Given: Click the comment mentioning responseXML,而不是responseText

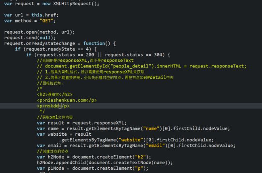Looking at the screenshot, I should point(85,60).
